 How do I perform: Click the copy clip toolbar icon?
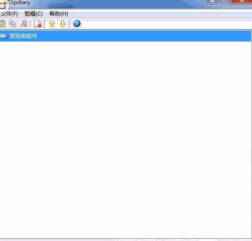pos(13,24)
